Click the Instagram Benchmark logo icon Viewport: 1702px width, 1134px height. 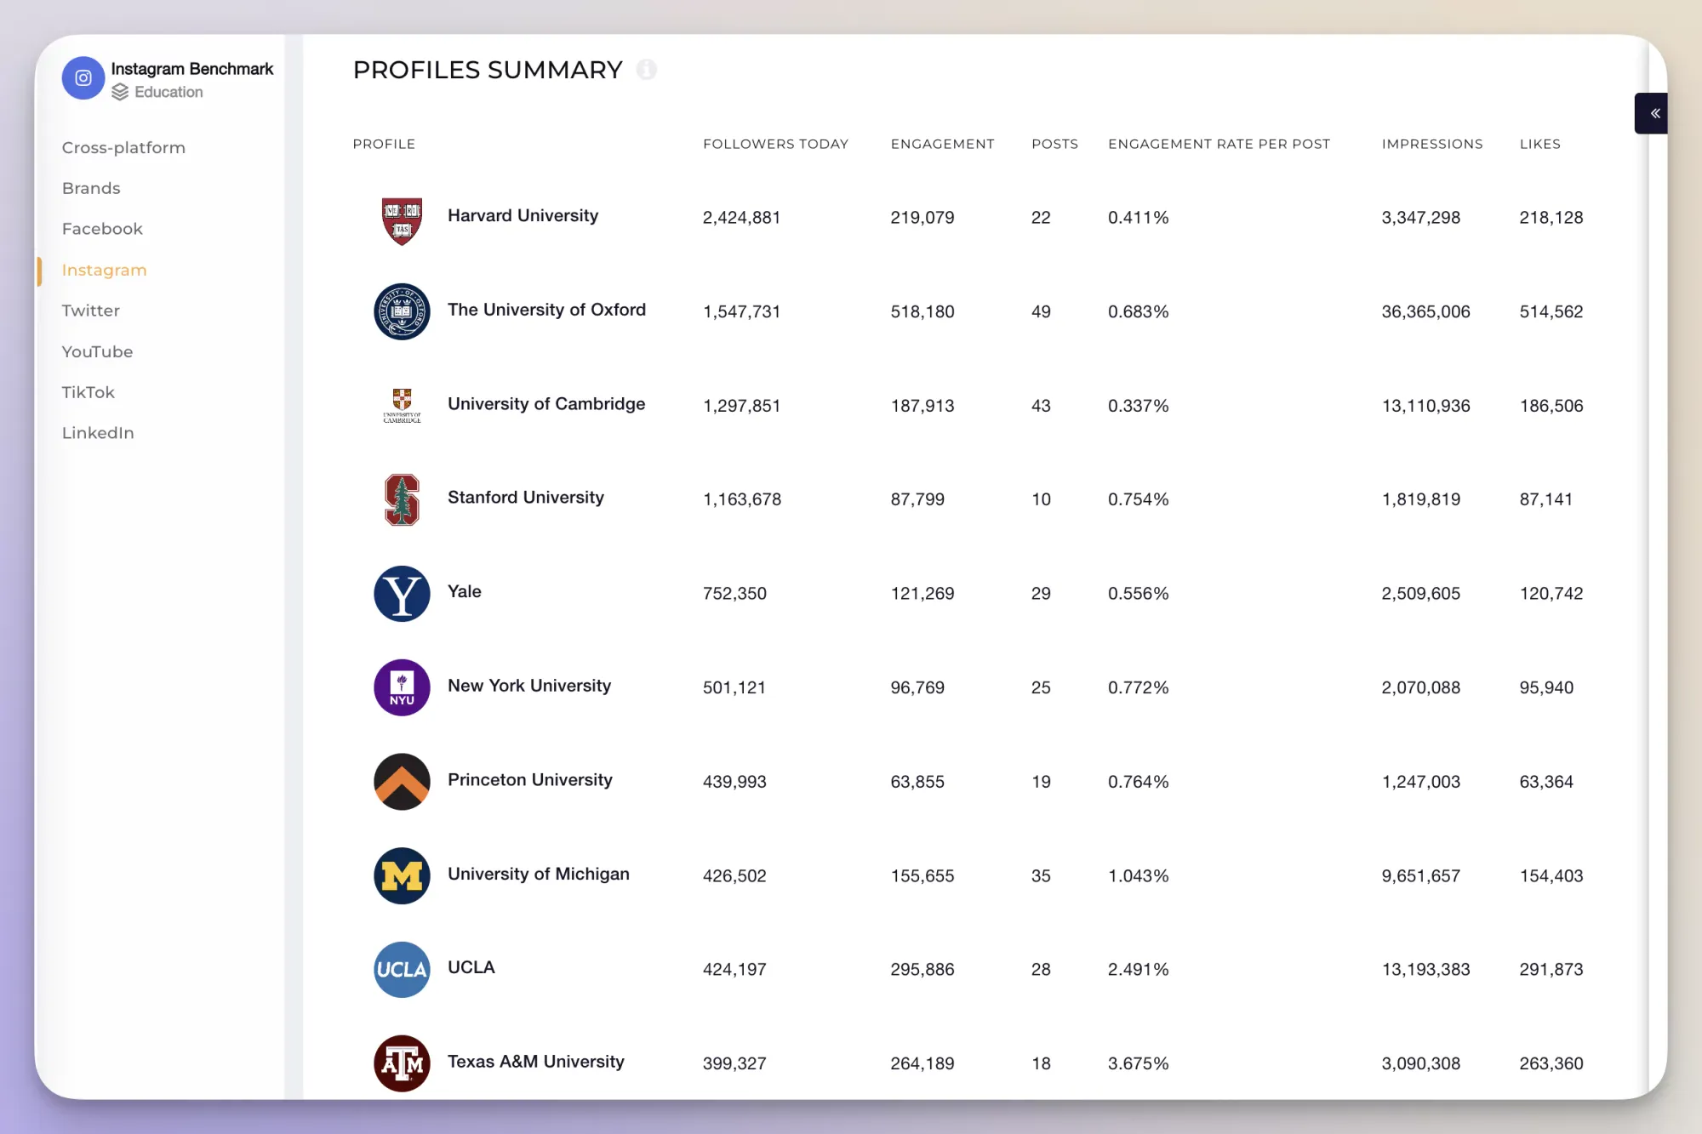83,78
